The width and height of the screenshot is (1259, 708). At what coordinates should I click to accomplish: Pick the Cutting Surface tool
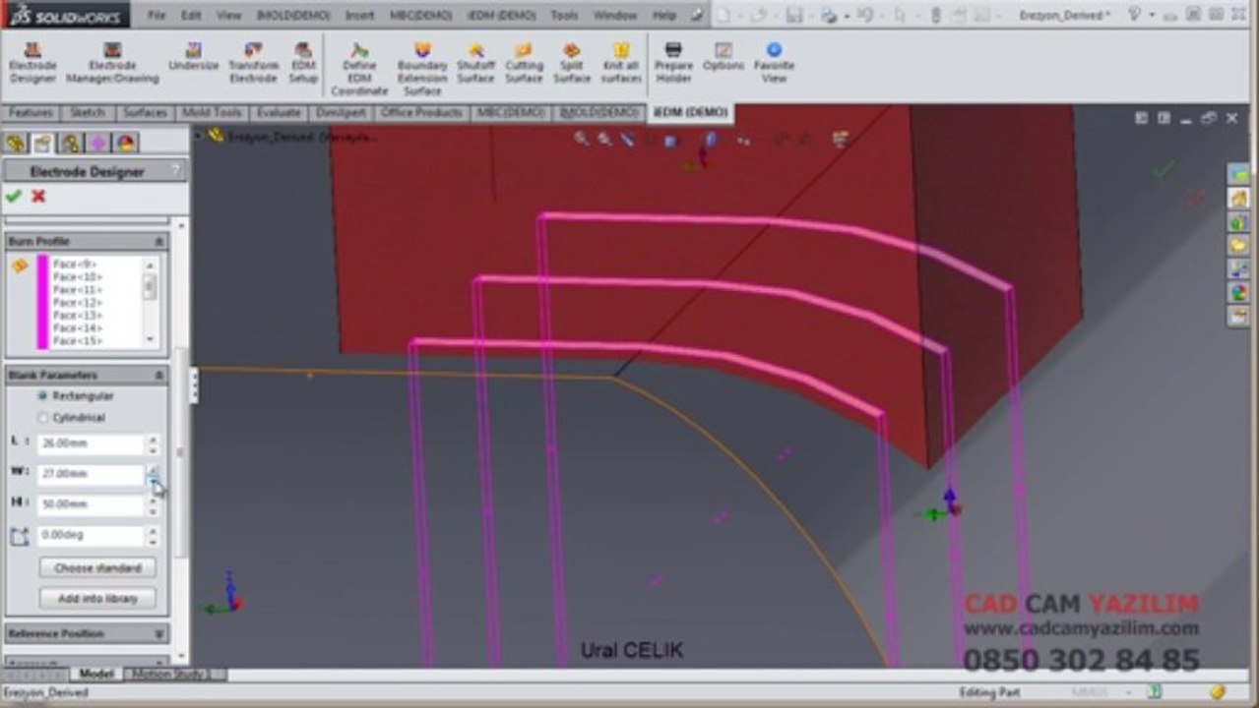(x=524, y=64)
